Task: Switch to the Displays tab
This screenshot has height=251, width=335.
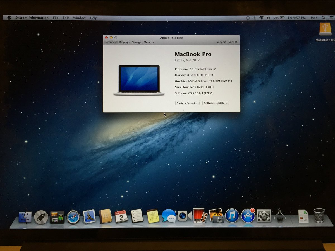Action: coord(124,42)
